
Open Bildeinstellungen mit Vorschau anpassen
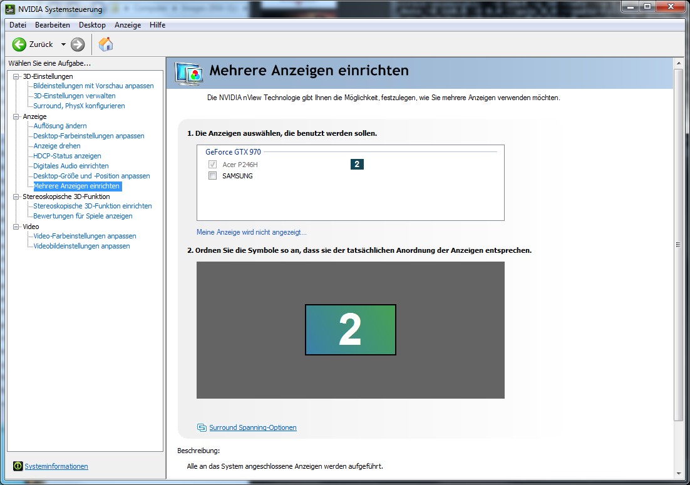point(93,86)
